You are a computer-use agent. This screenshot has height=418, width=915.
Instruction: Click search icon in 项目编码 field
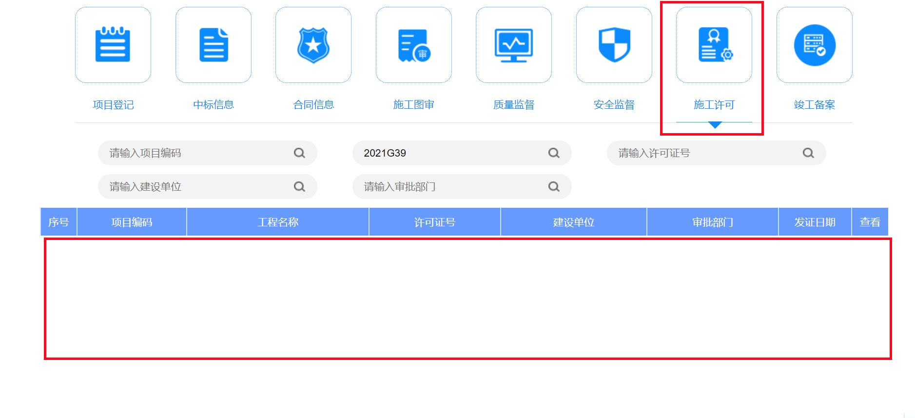pyautogui.click(x=299, y=153)
